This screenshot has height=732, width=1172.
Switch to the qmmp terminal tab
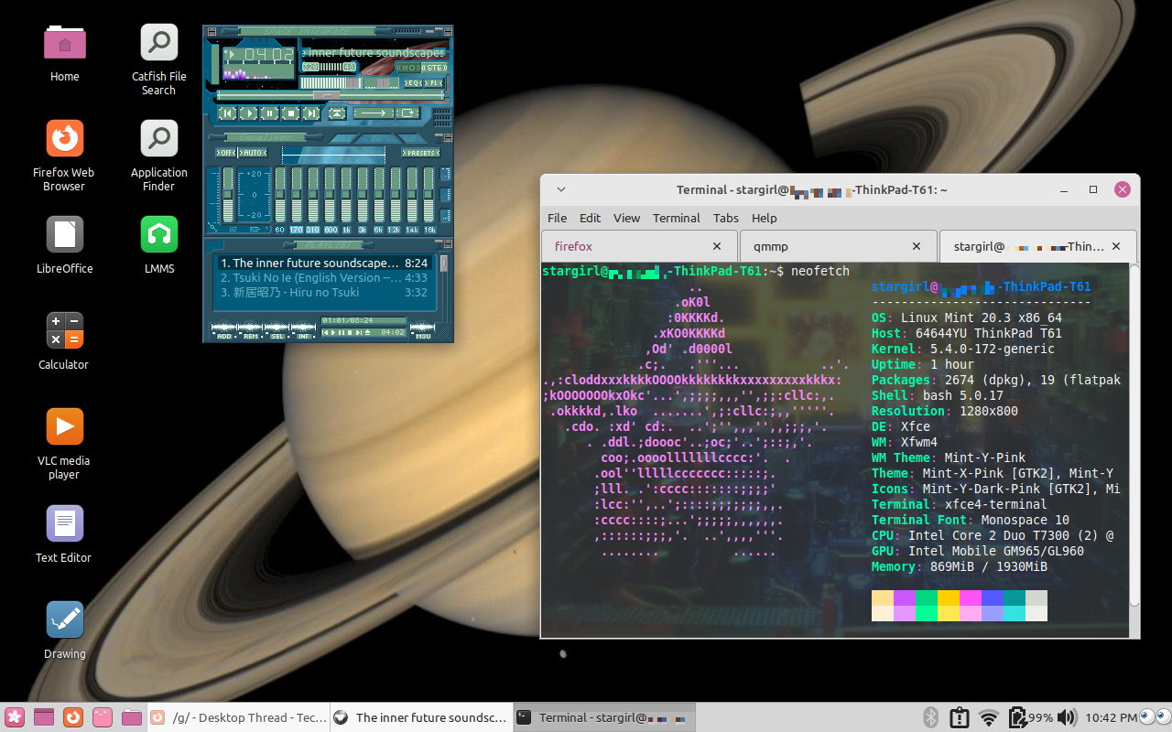click(838, 246)
